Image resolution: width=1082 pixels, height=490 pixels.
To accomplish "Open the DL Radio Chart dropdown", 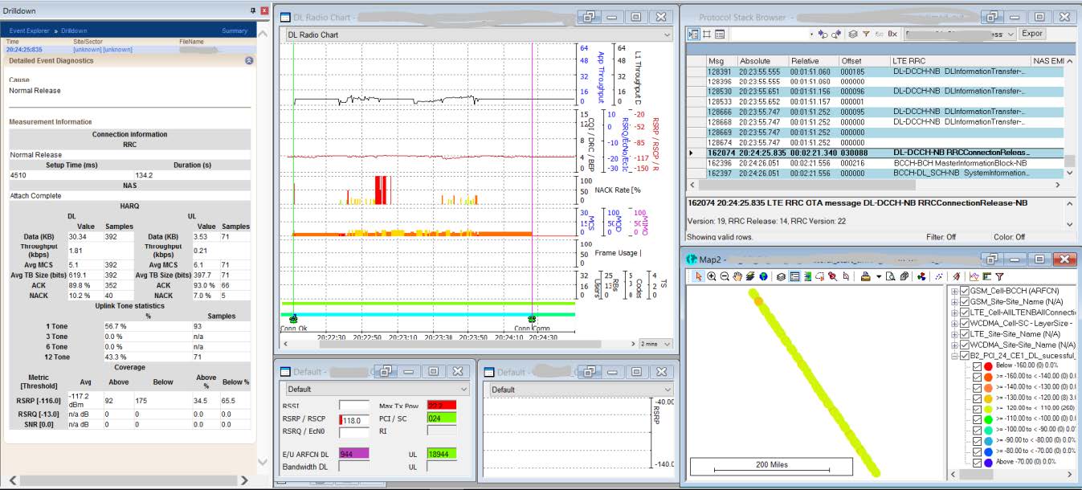I will coord(668,35).
